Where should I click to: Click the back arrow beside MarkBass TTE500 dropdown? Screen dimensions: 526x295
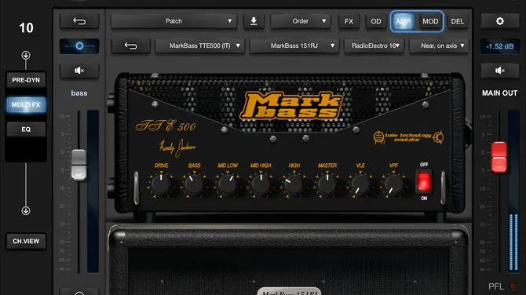point(130,46)
